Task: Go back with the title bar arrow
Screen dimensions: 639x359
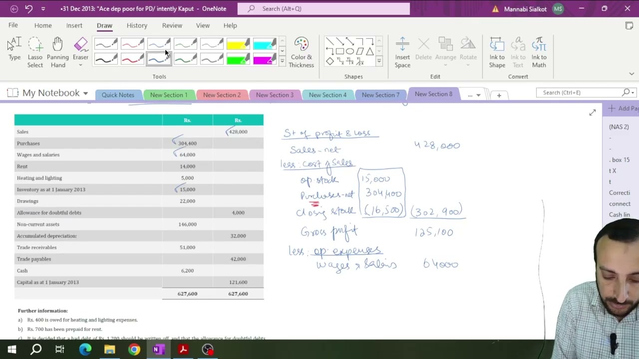Action: tap(14, 8)
